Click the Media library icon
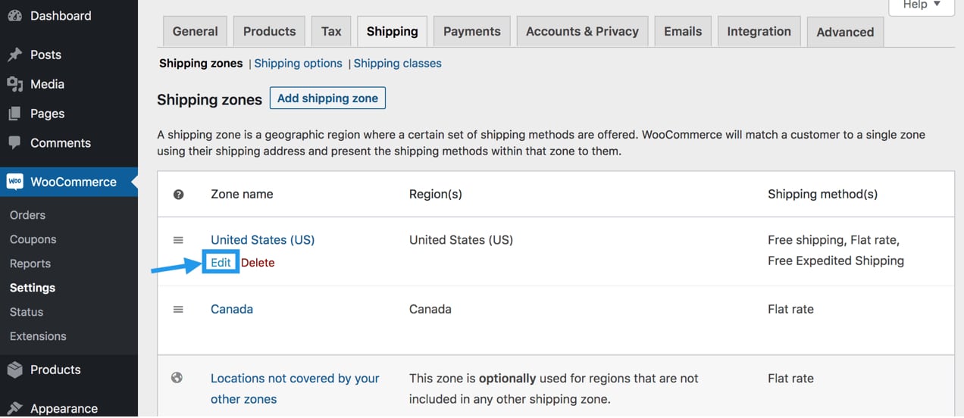Screen dimensions: 964x418 click(14, 84)
